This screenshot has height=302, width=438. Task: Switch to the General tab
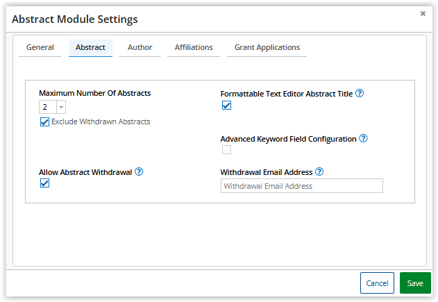(40, 48)
